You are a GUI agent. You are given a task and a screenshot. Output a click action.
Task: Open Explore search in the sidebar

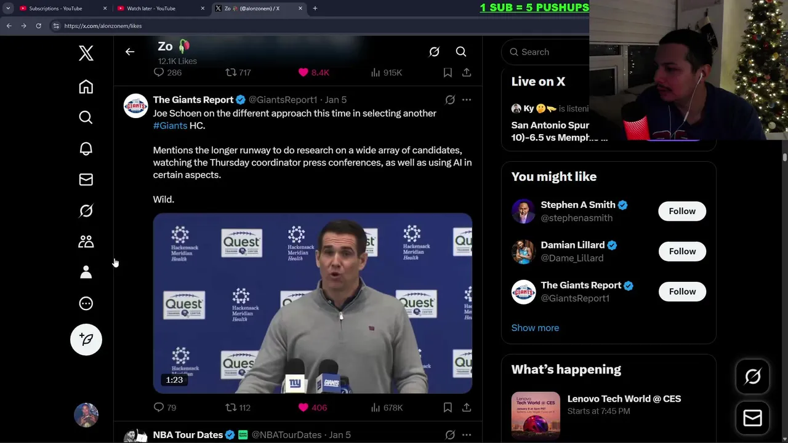[86, 118]
